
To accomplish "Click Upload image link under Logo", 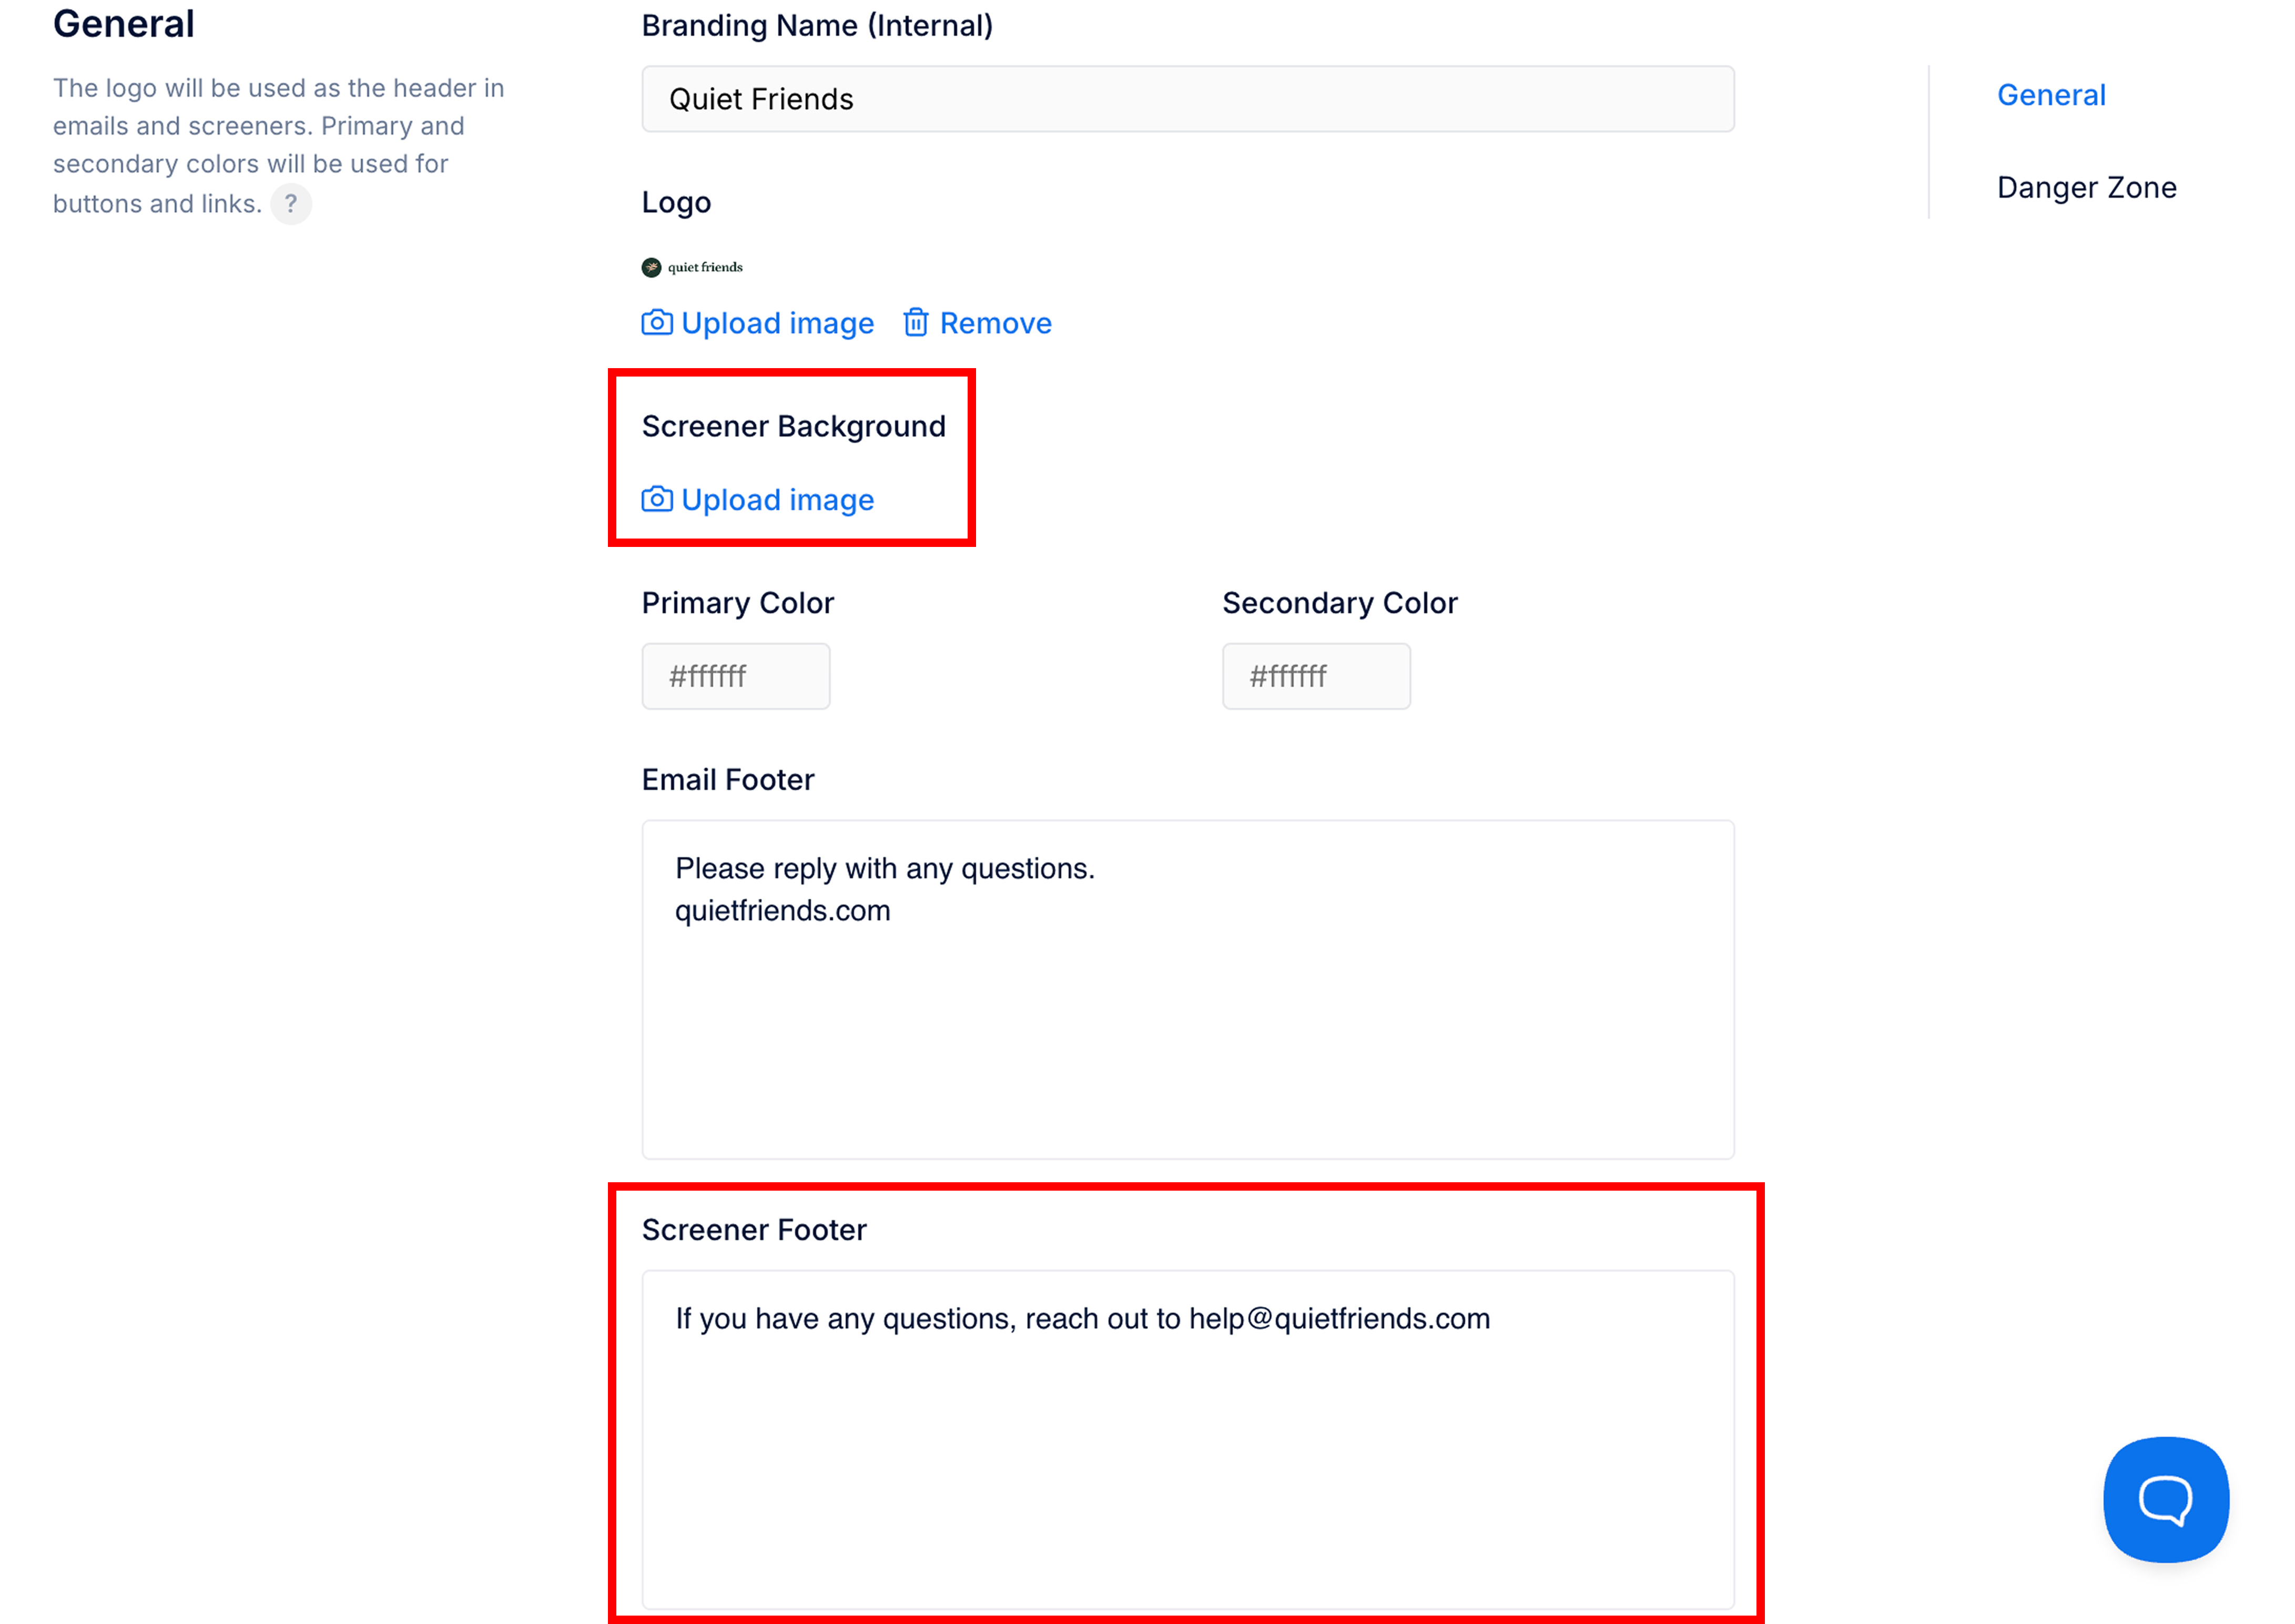I will [758, 323].
